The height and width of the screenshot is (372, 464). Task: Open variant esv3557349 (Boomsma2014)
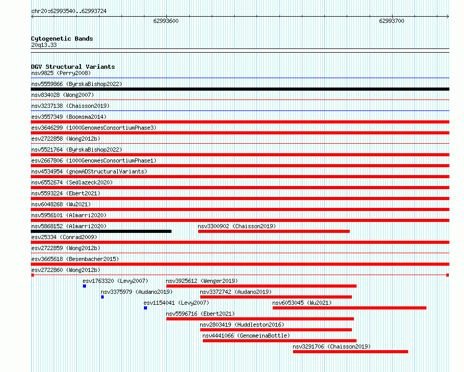[x=69, y=117]
